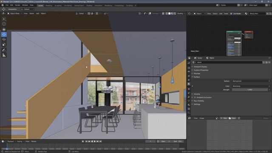Viewport: 272px width, 153px height.
Task: Toggle the snapping magnet button
Action: [x=89, y=13]
